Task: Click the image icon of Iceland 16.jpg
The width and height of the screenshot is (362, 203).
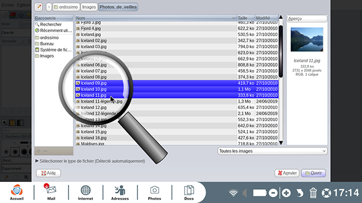Action: 78,138
